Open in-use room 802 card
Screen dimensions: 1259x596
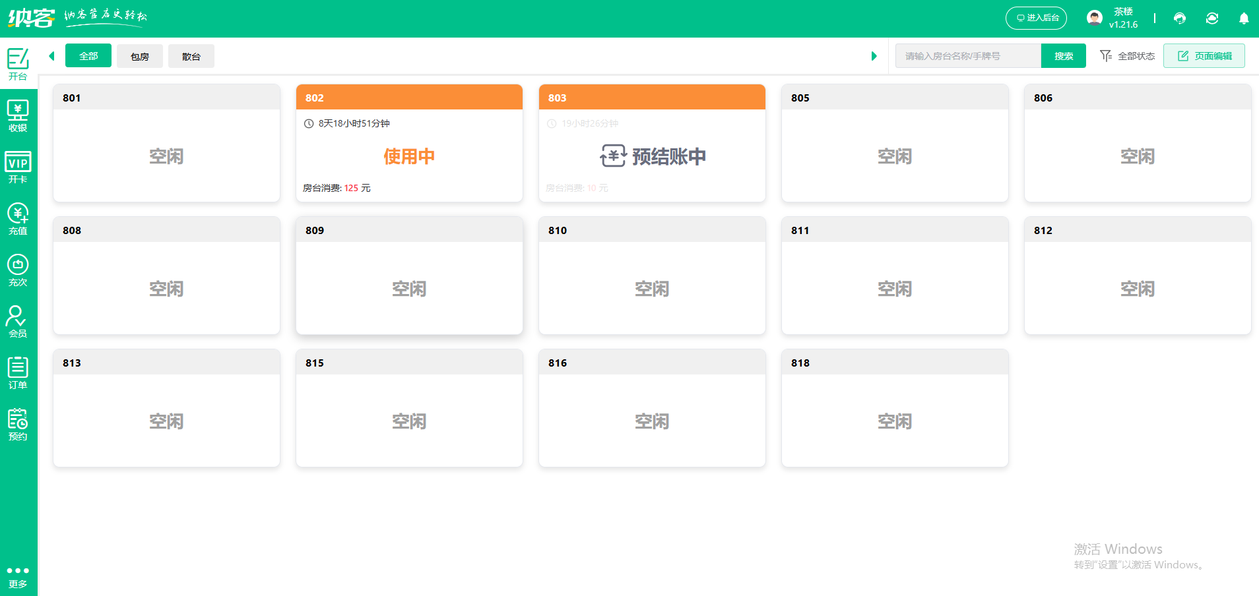tap(409, 156)
